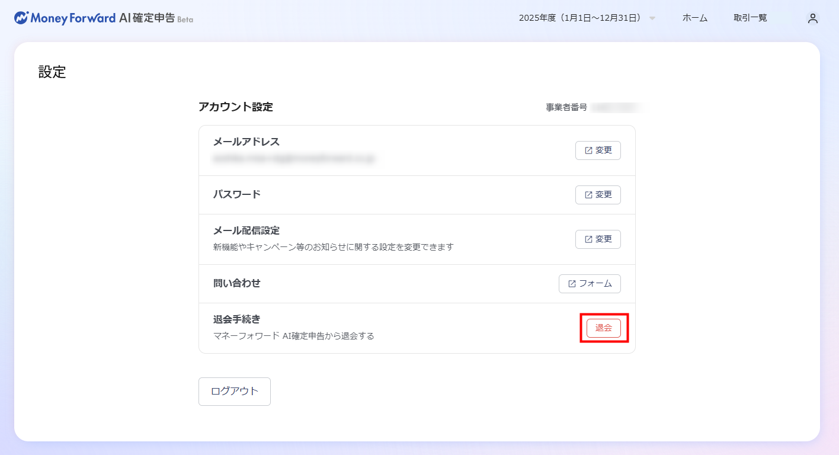The image size is (839, 455).
Task: Go to ホーム in the top navigation
Action: [x=694, y=18]
